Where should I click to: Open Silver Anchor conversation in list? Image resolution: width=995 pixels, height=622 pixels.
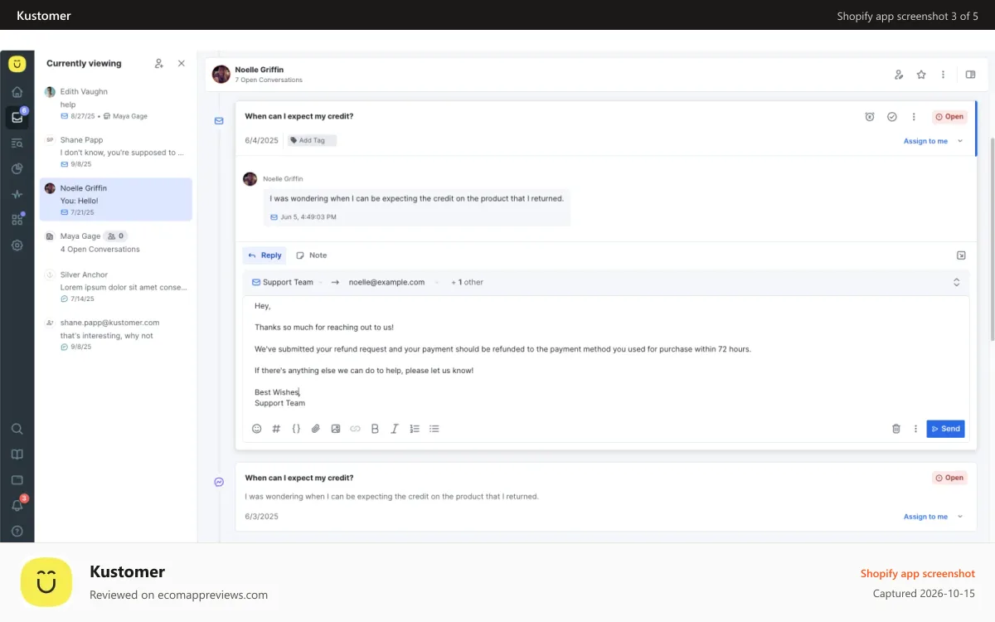click(x=116, y=286)
